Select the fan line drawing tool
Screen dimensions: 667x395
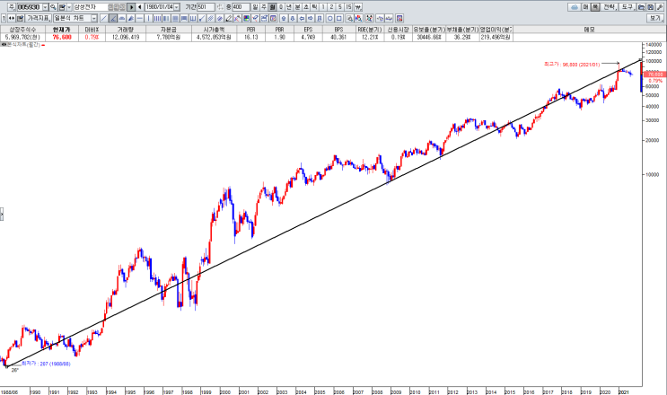[x=131, y=18]
